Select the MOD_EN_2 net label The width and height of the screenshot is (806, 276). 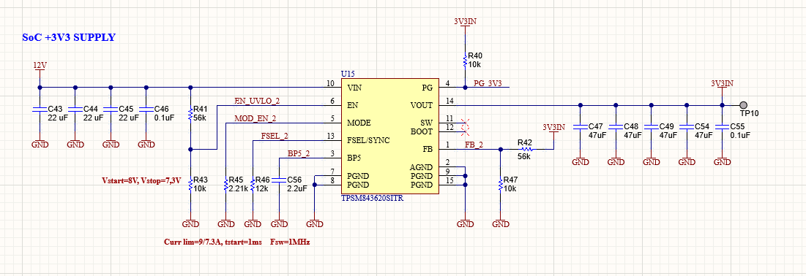tap(255, 118)
